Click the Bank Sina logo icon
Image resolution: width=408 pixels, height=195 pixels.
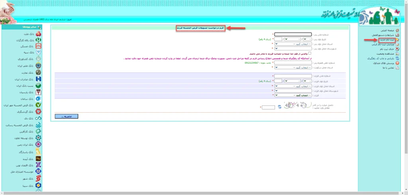click(x=38, y=186)
